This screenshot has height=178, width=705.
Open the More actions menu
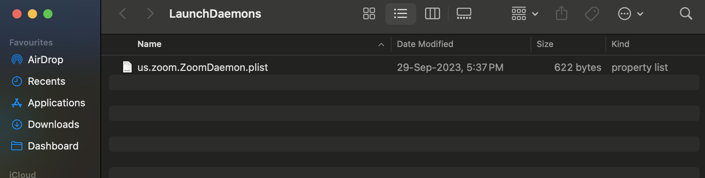(x=630, y=14)
